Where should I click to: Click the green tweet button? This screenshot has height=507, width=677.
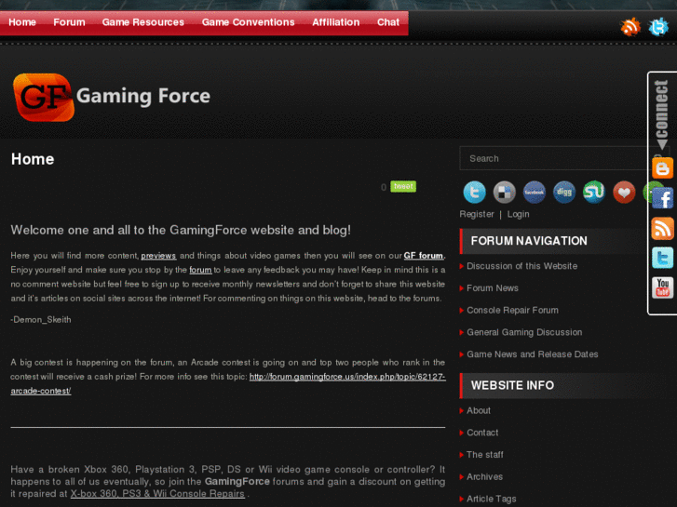(x=403, y=186)
